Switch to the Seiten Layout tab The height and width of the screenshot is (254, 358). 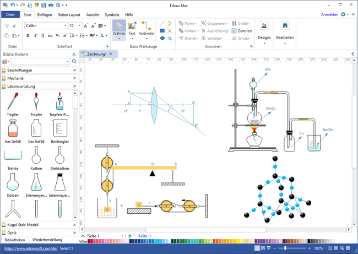point(69,15)
